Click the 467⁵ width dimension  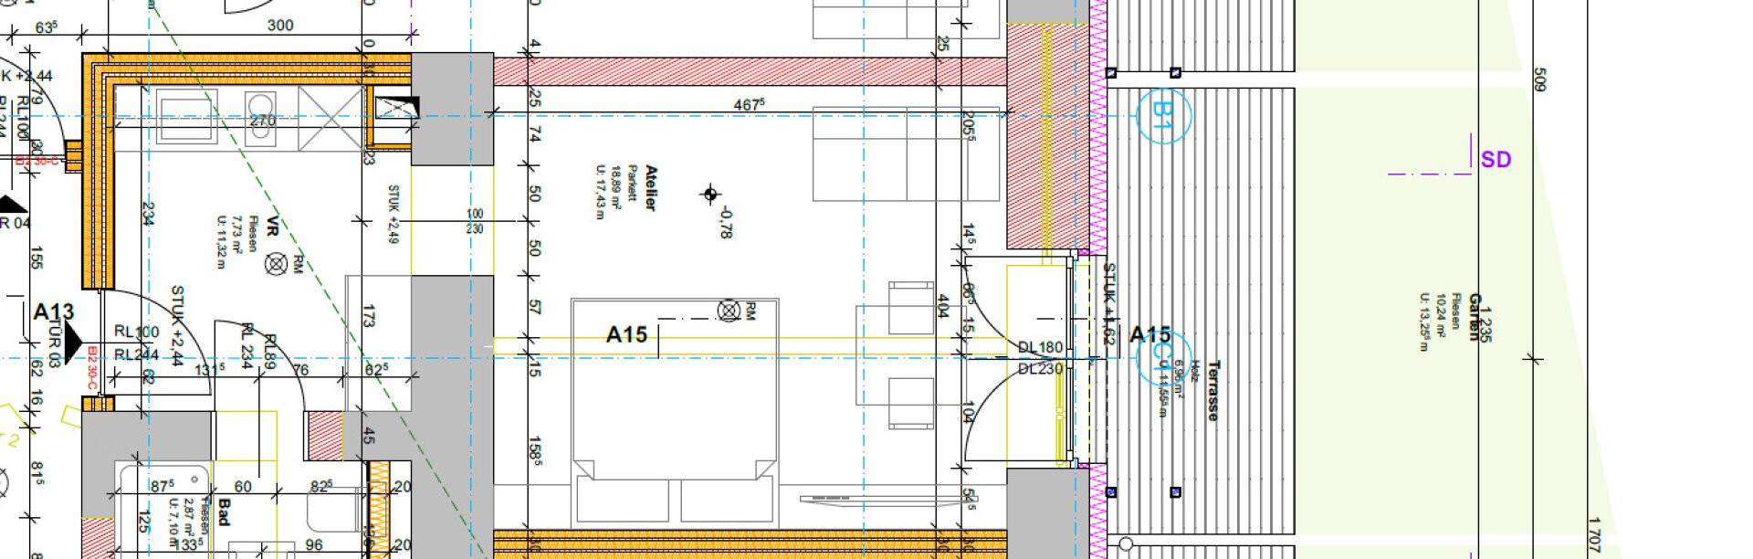click(749, 105)
